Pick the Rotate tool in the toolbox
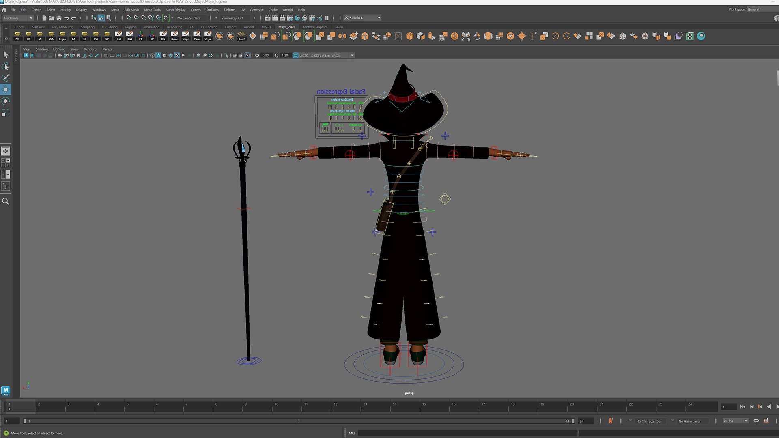The height and width of the screenshot is (438, 779). pyautogui.click(x=6, y=101)
